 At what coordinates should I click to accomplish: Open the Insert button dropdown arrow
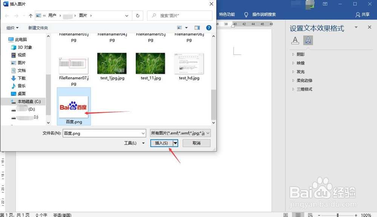coord(176,143)
